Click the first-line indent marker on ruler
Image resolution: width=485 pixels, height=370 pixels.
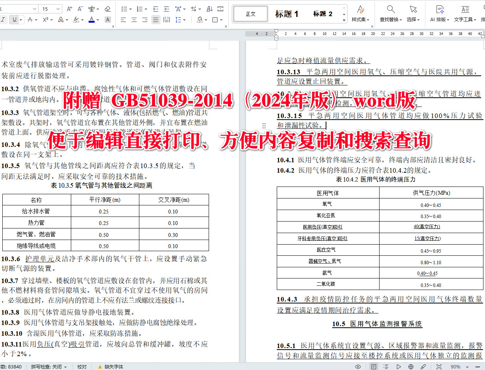(x=276, y=31)
